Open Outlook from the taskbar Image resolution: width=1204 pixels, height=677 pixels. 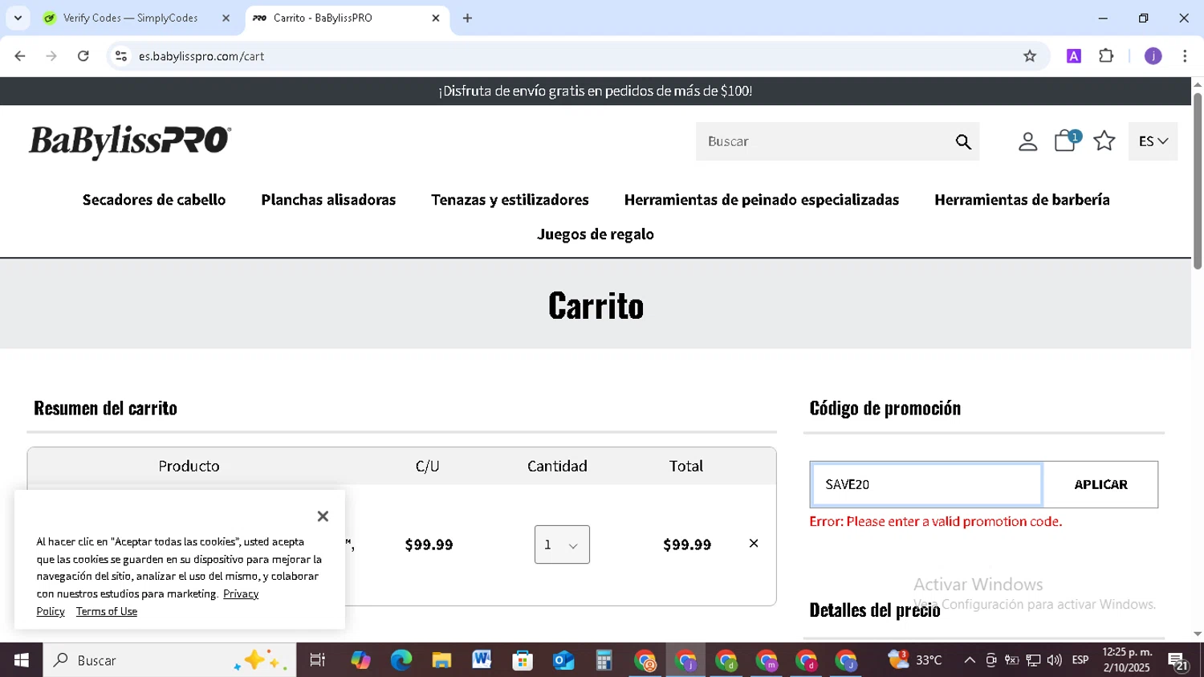pos(563,660)
